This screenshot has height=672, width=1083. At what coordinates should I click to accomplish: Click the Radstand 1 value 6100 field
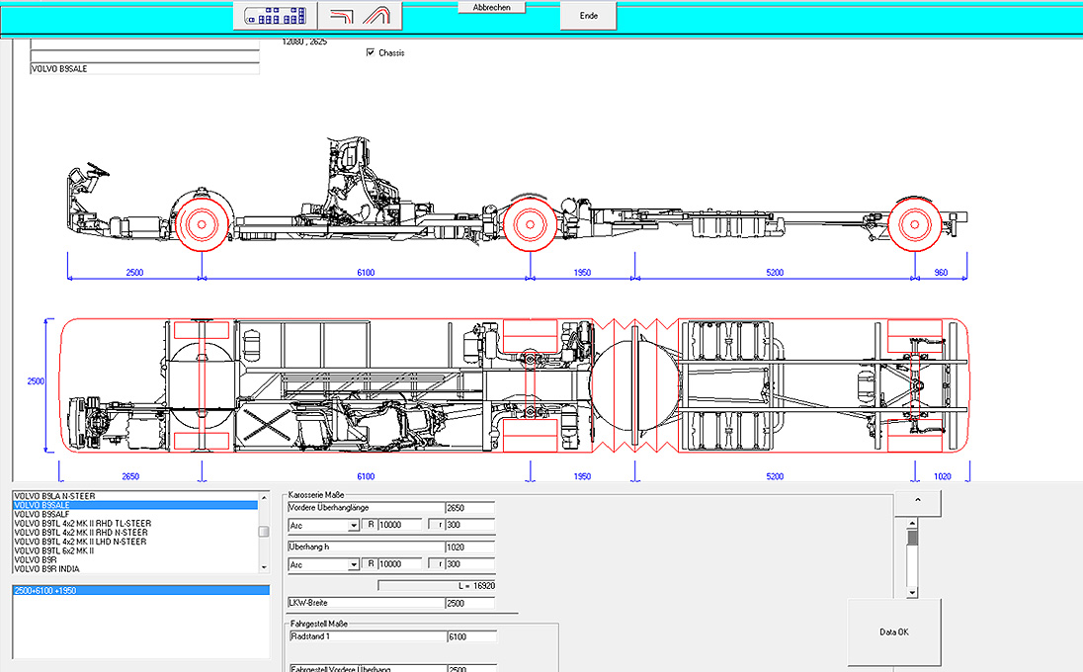click(471, 636)
